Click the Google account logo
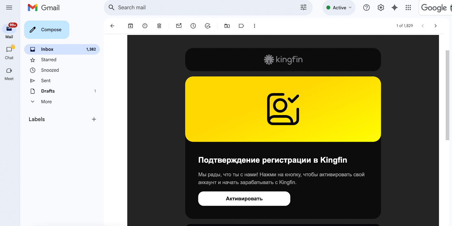The height and width of the screenshot is (226, 452). pos(434,8)
